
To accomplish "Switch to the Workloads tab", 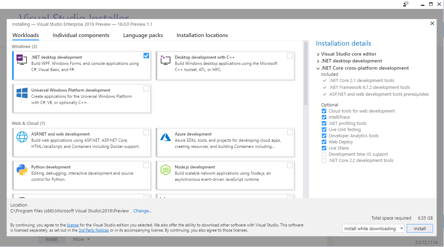I will tap(25, 35).
